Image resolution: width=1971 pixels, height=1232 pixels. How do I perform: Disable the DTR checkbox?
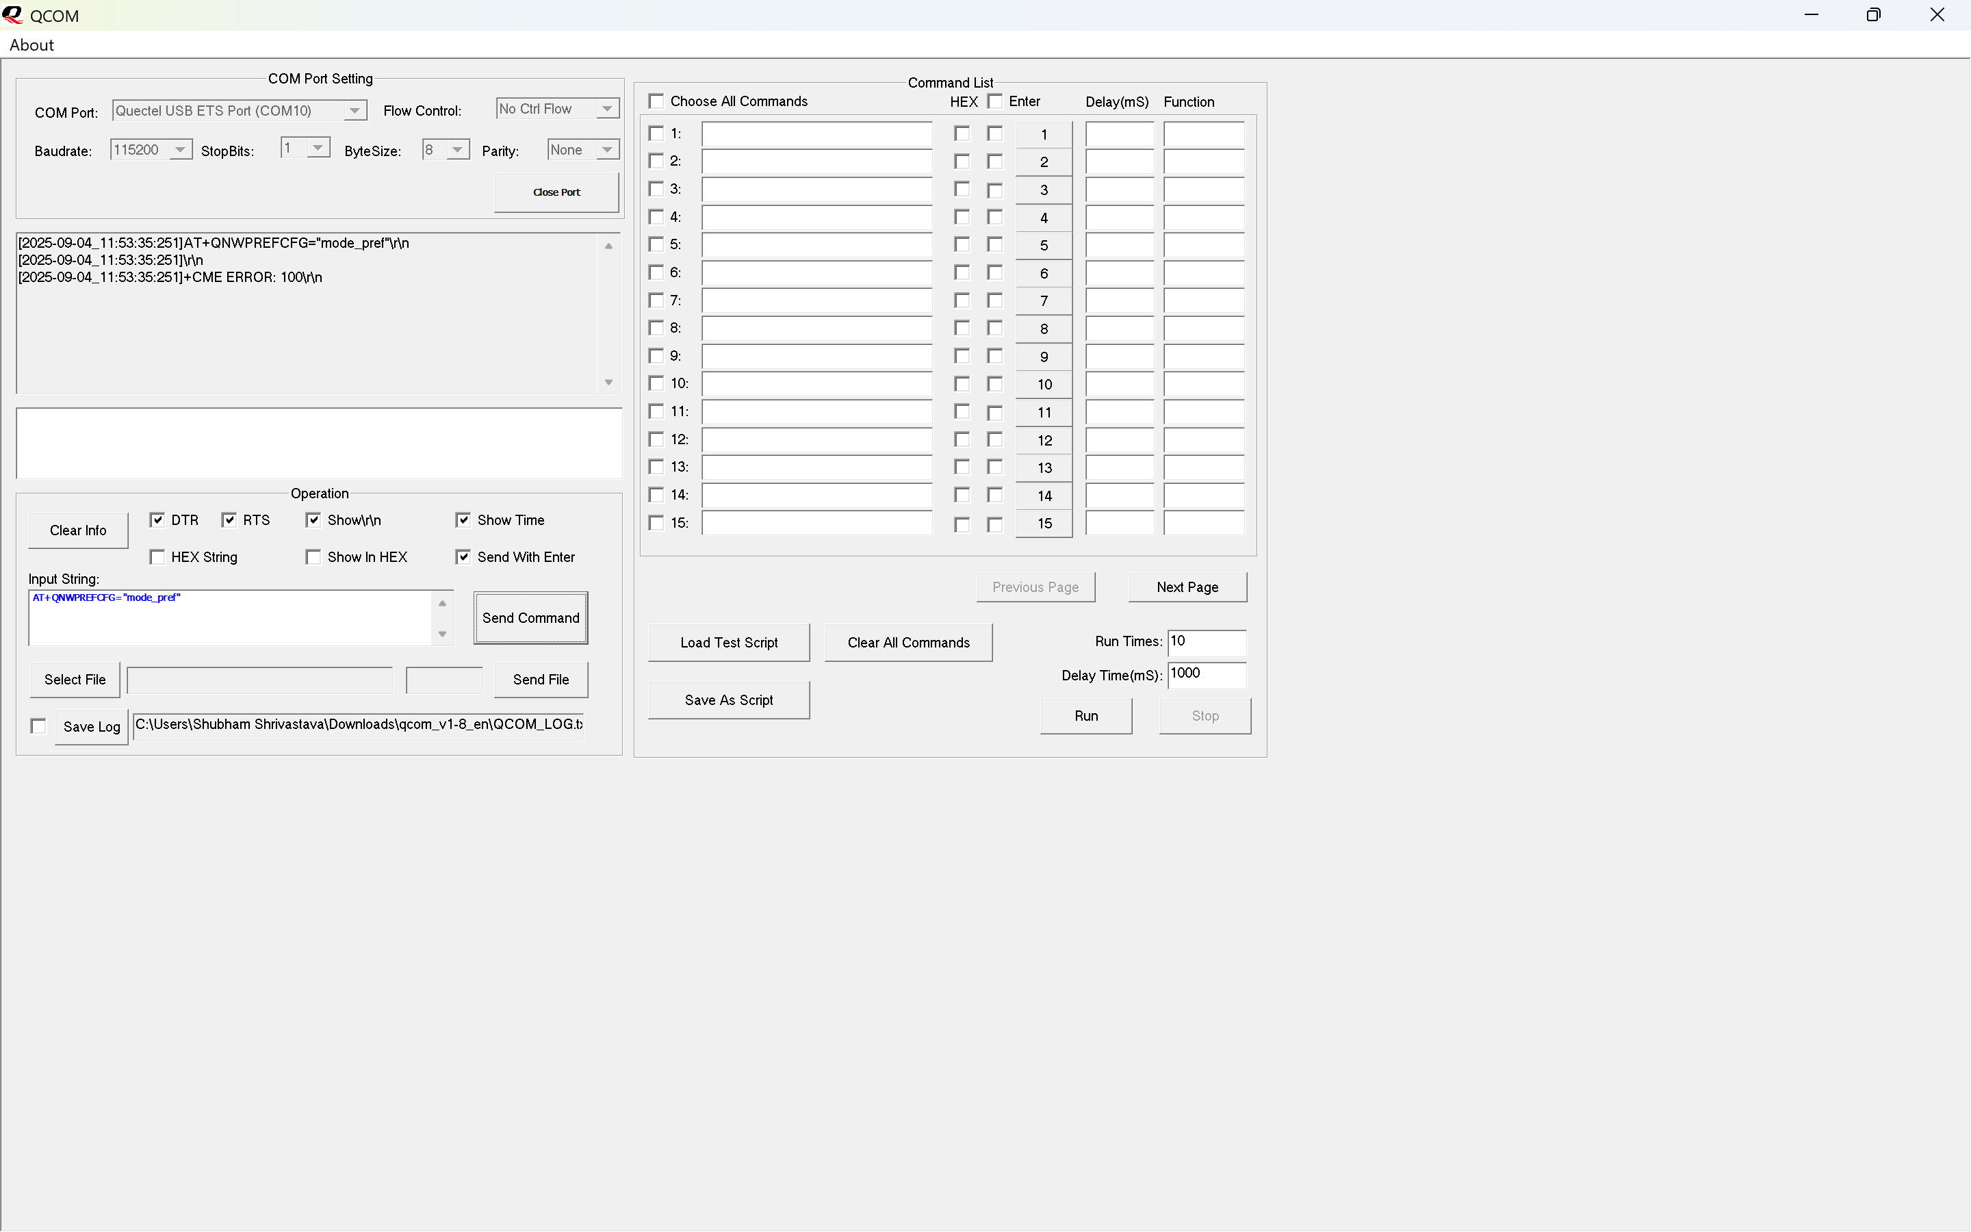[x=157, y=520]
